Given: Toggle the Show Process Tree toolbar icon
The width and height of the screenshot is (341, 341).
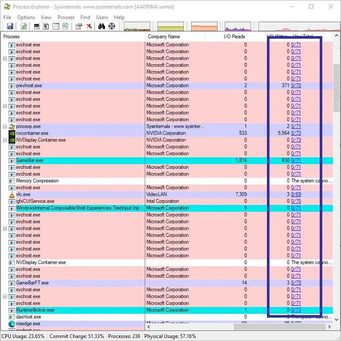Looking at the screenshot, I should (46, 26).
